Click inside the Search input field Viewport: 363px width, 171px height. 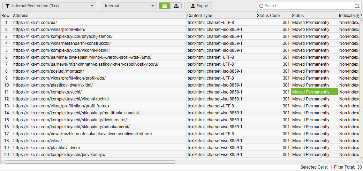(x=309, y=6)
